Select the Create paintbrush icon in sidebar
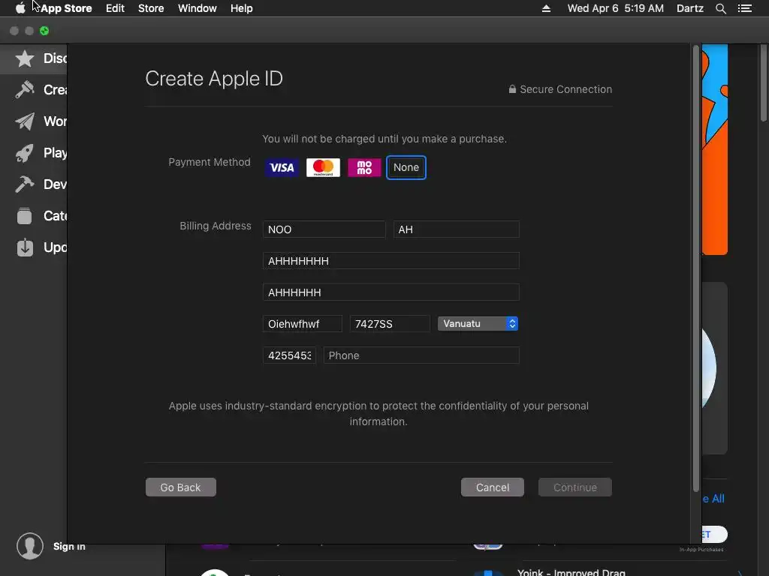 point(25,90)
